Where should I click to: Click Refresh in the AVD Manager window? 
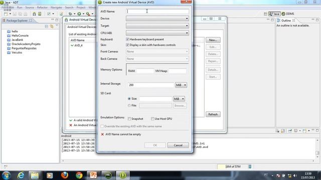click(213, 114)
